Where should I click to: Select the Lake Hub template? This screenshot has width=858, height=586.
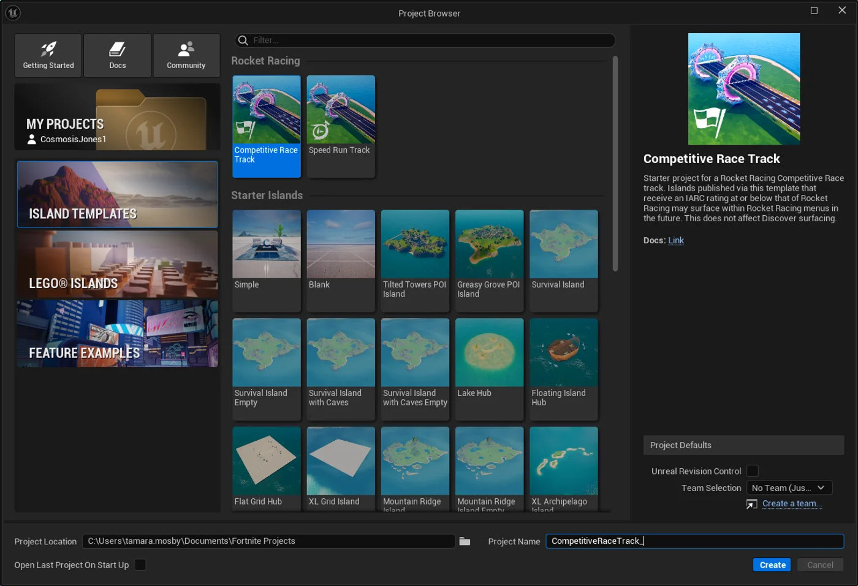click(x=489, y=369)
